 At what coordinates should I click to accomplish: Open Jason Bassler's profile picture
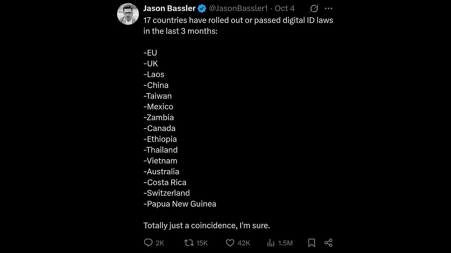click(128, 14)
